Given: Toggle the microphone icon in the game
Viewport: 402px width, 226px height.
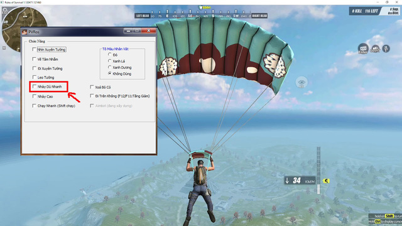Looking at the screenshot, I should click(x=386, y=48).
